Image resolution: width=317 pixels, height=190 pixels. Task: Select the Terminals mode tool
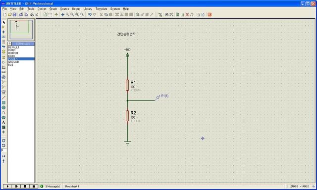3,57
